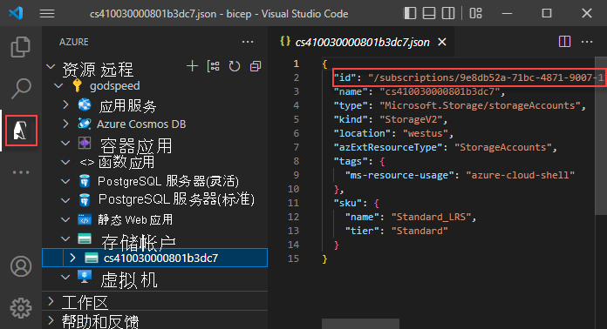Click the "tier": "Standard" line

397,231
